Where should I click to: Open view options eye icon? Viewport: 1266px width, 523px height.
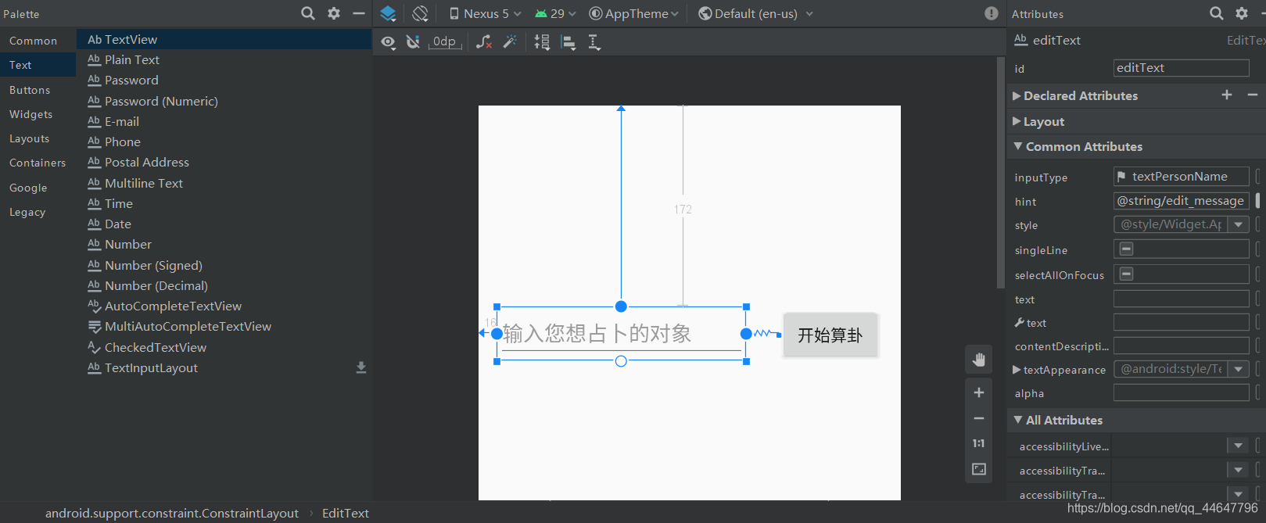[x=389, y=42]
